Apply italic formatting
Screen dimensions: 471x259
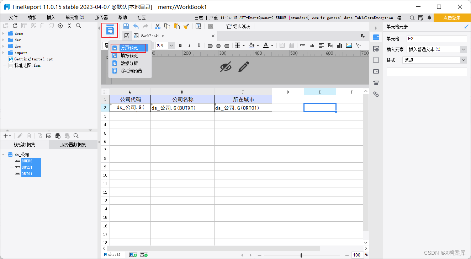tap(189, 45)
